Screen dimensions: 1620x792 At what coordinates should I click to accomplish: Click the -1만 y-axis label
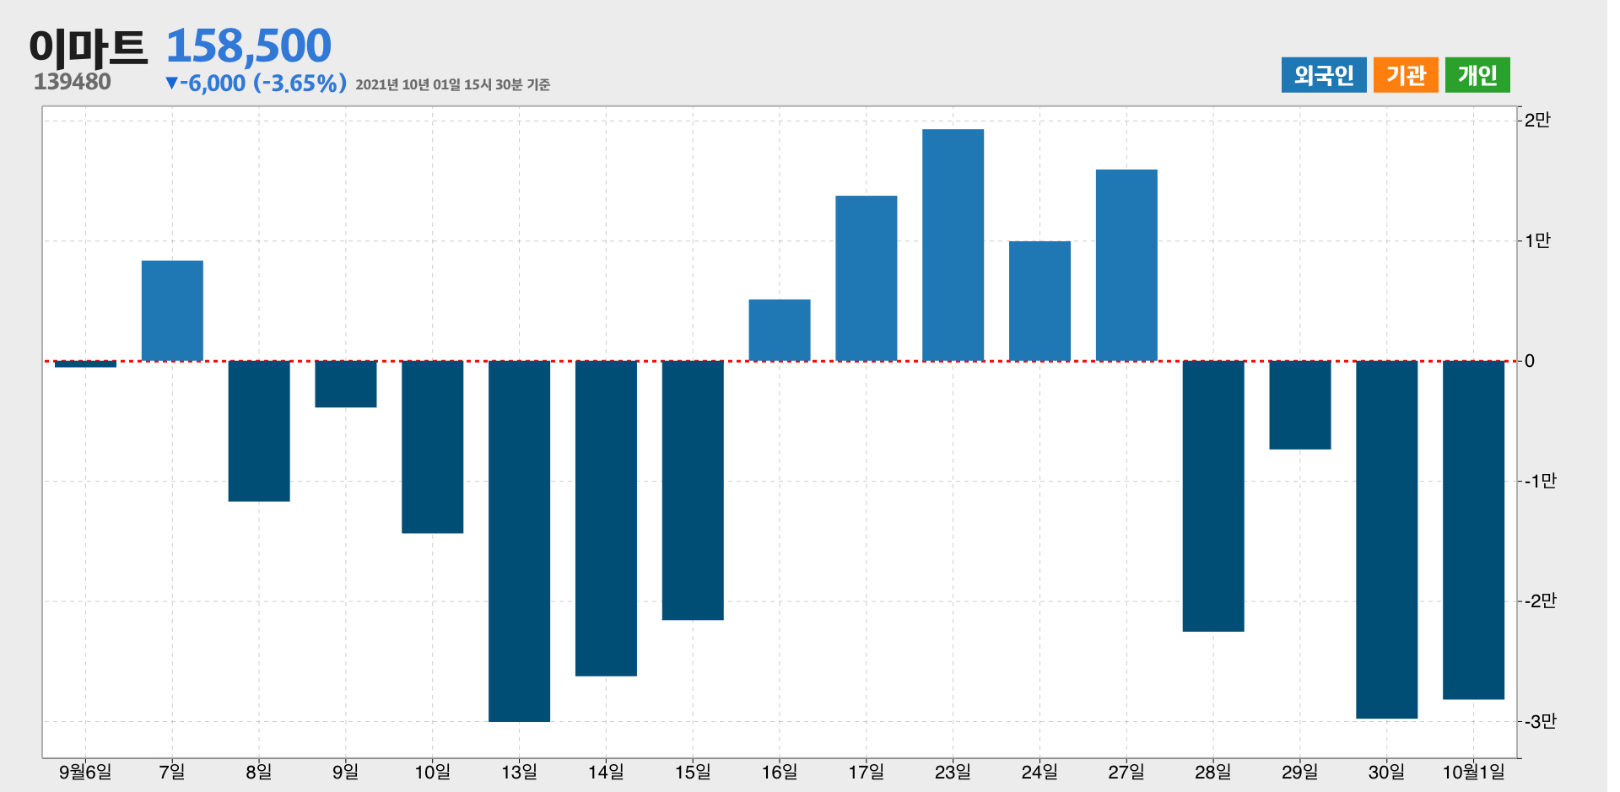pos(1540,482)
